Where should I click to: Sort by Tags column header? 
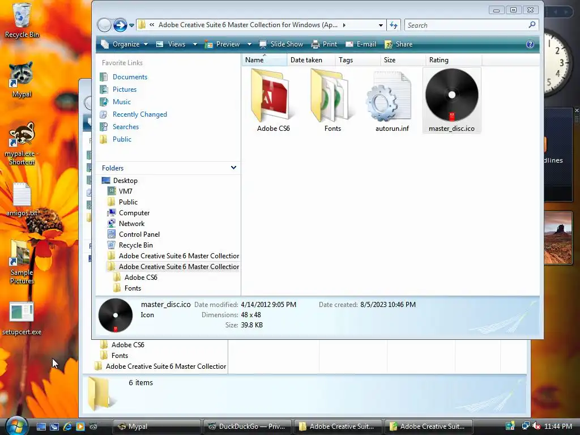pos(357,60)
